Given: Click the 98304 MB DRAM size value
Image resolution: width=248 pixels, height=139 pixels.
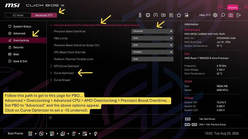Looking at the screenshot, I should [x=222, y=86].
